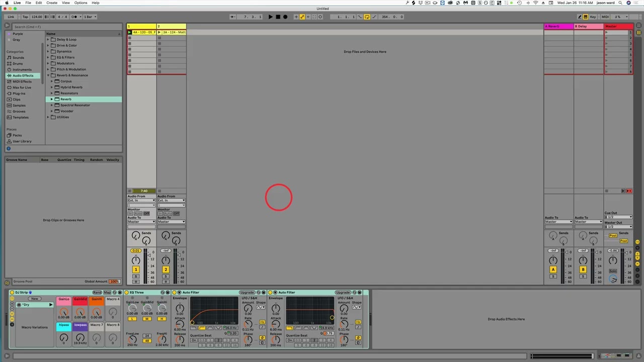Click the Stop button in transport
Viewport: 644px width, 362px height.
[278, 17]
